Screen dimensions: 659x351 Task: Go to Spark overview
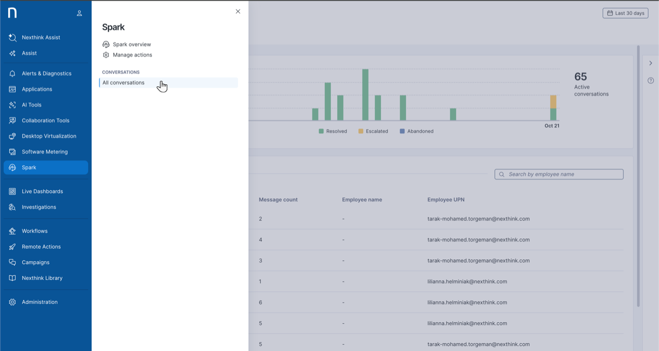[x=132, y=45]
